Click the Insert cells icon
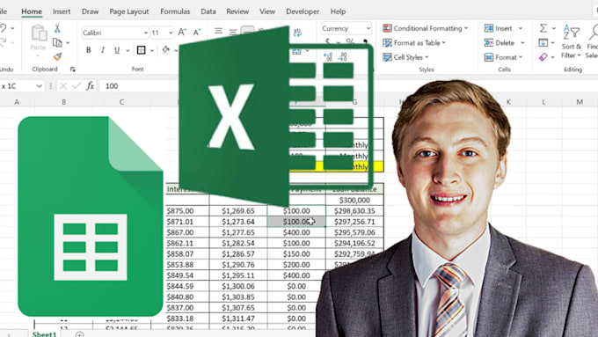 pyautogui.click(x=489, y=28)
